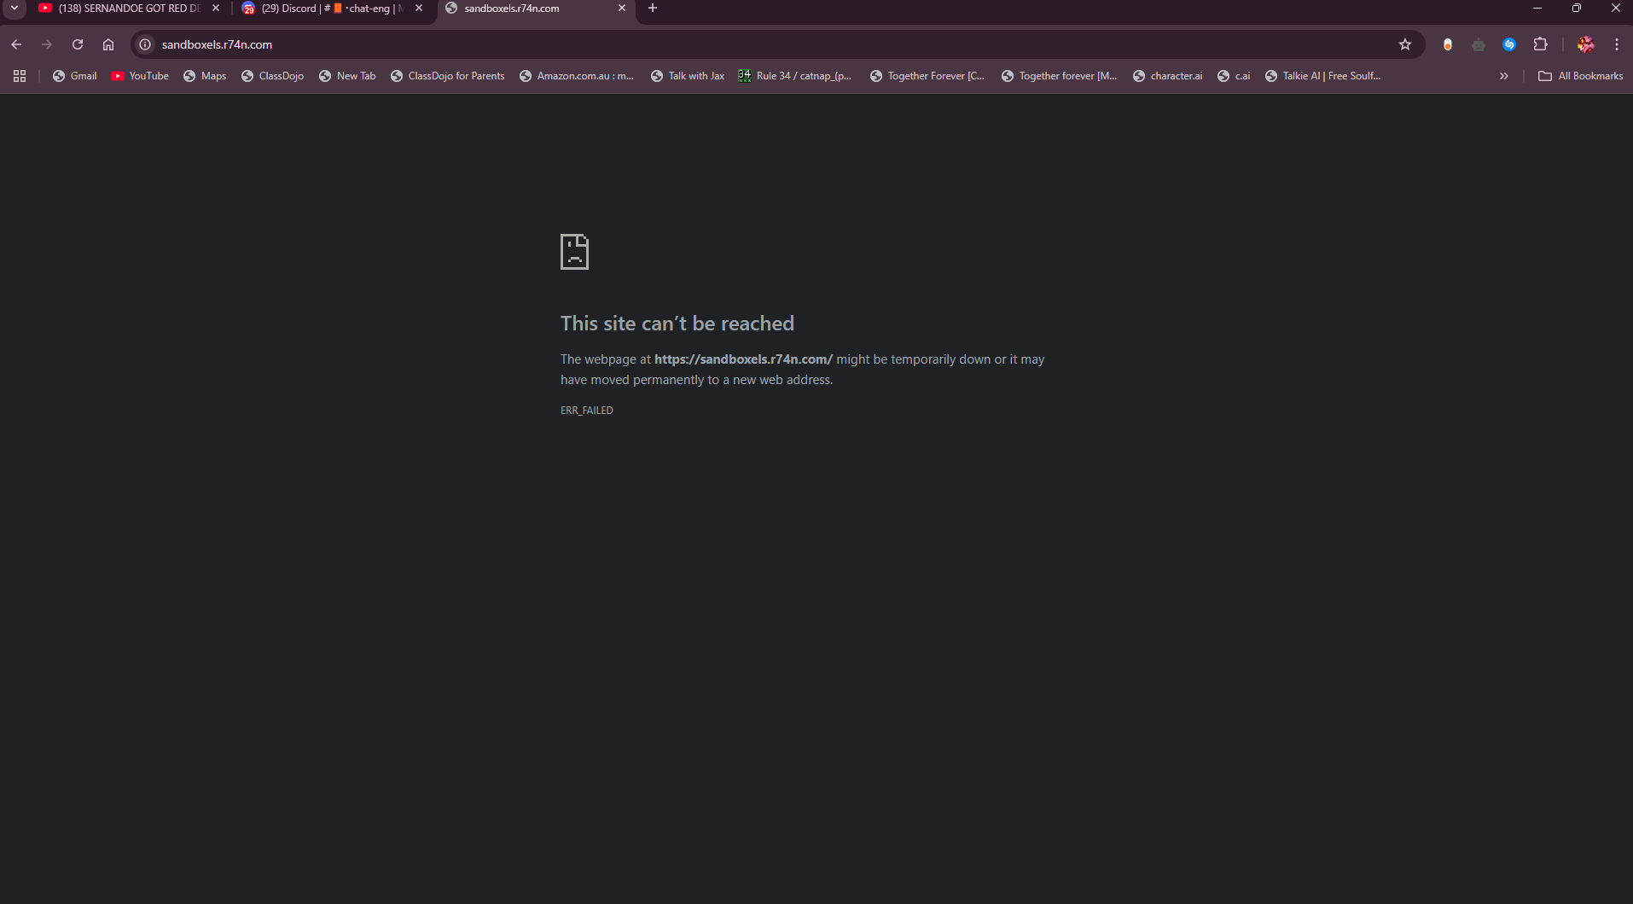1633x904 pixels.
Task: Open the three-dot Chrome menu
Action: pos(1616,44)
